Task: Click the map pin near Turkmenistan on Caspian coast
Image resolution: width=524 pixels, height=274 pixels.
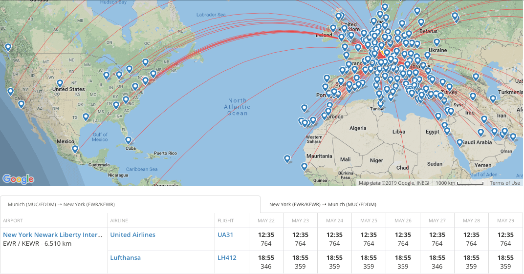Action: (x=493, y=98)
